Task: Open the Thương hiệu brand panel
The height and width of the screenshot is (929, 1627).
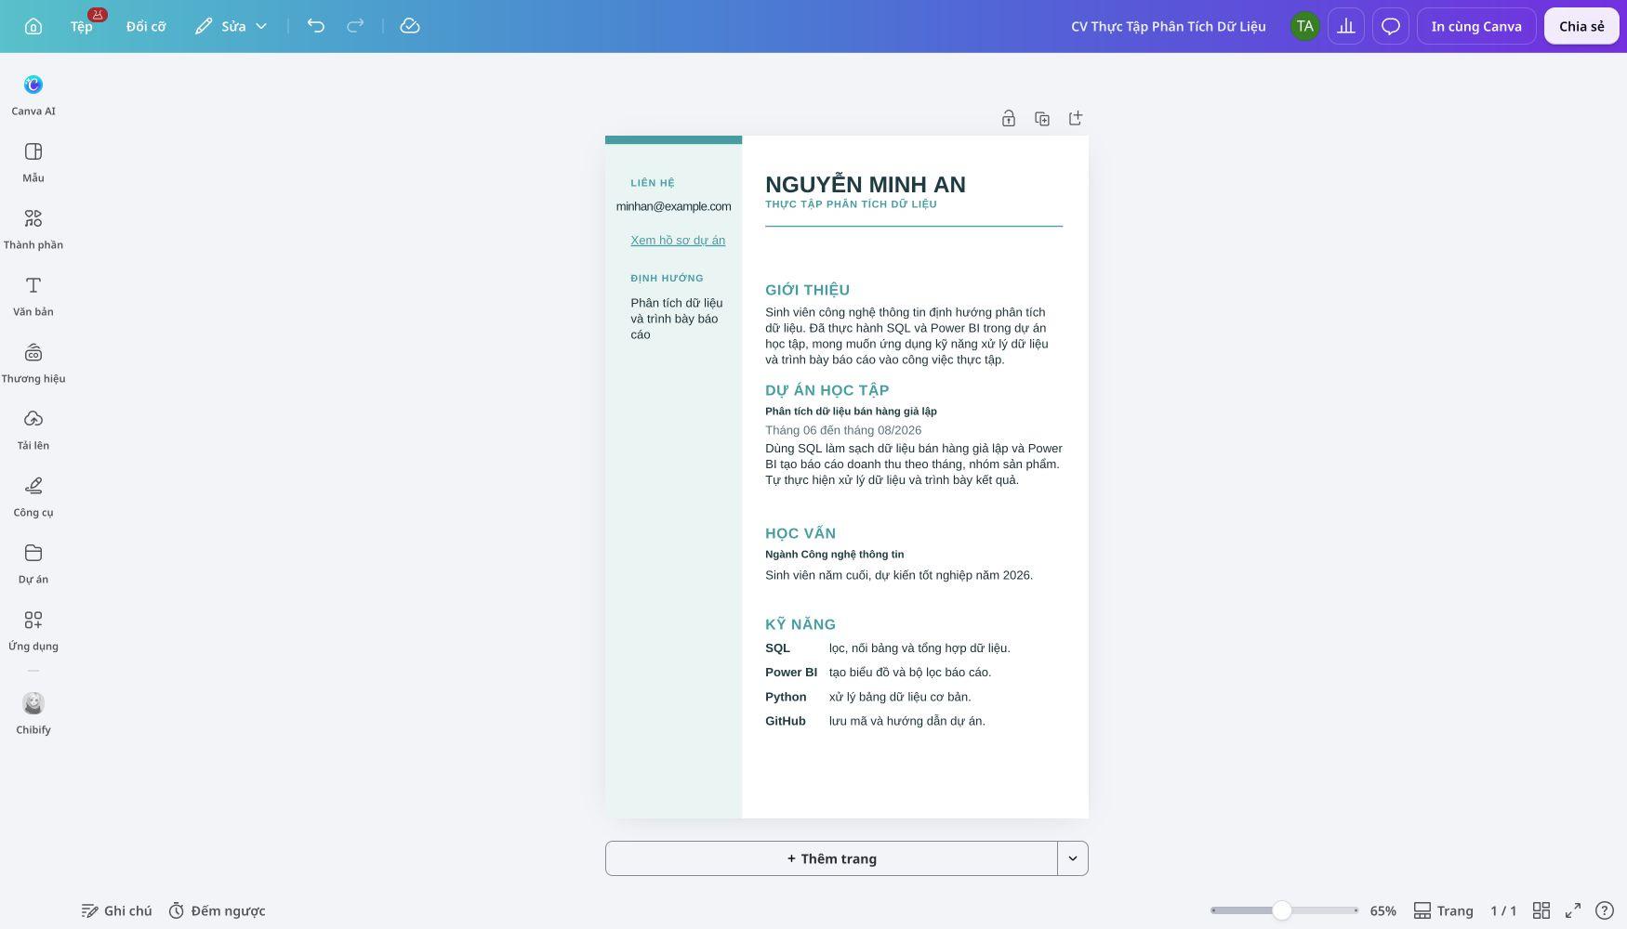Action: pyautogui.click(x=33, y=363)
